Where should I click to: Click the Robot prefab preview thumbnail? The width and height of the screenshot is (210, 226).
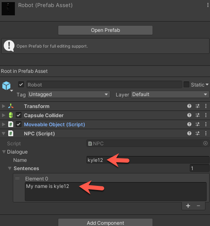click(8, 9)
